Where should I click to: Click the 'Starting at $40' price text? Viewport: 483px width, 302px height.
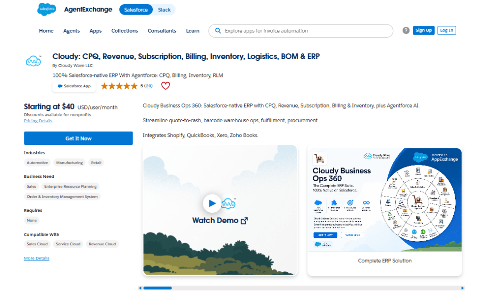[49, 107]
